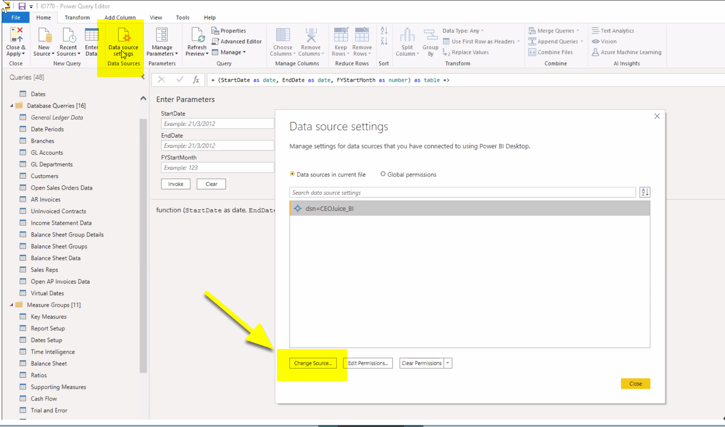This screenshot has height=427, width=725.
Task: Switch to the Add Column tab
Action: point(120,18)
